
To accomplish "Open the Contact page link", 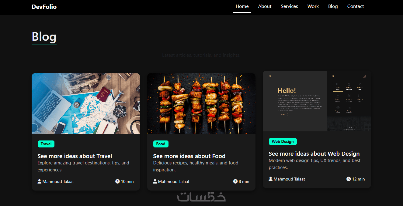I will pyautogui.click(x=356, y=6).
